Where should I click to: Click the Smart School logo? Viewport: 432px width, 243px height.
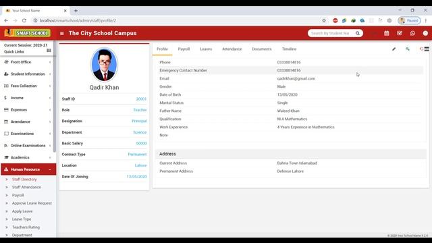[x=27, y=33]
